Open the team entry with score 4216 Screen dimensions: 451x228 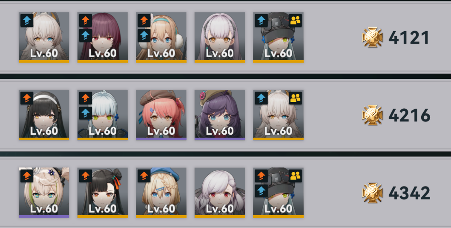click(x=226, y=115)
